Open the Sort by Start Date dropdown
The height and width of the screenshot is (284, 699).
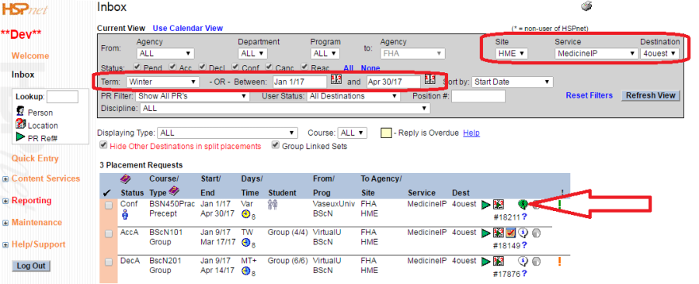point(513,82)
